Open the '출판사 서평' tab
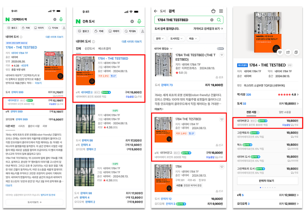Viewport: 308px width, 210px height. point(34,126)
